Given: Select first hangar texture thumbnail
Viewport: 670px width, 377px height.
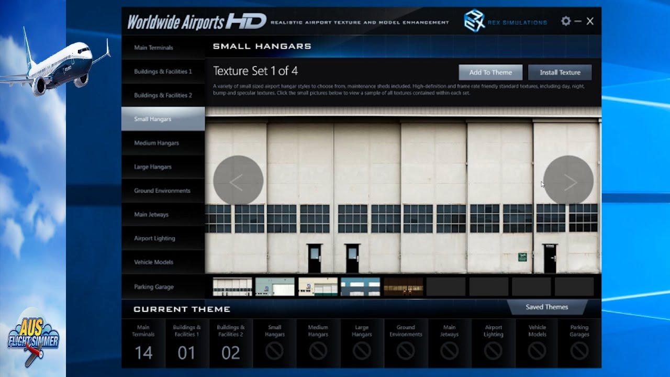Looking at the screenshot, I should point(232,287).
